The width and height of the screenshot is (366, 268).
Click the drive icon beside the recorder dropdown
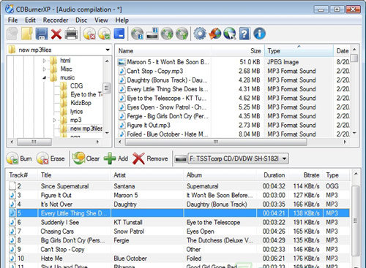181,159
